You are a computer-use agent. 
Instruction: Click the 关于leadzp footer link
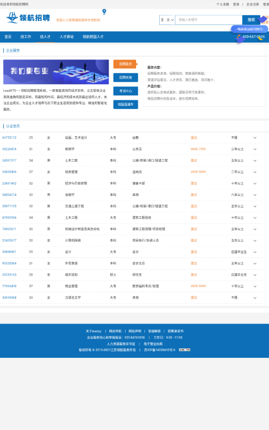[x=94, y=331]
